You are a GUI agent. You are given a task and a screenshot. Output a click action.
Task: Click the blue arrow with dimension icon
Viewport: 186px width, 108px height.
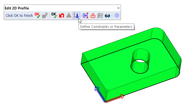click(86, 15)
